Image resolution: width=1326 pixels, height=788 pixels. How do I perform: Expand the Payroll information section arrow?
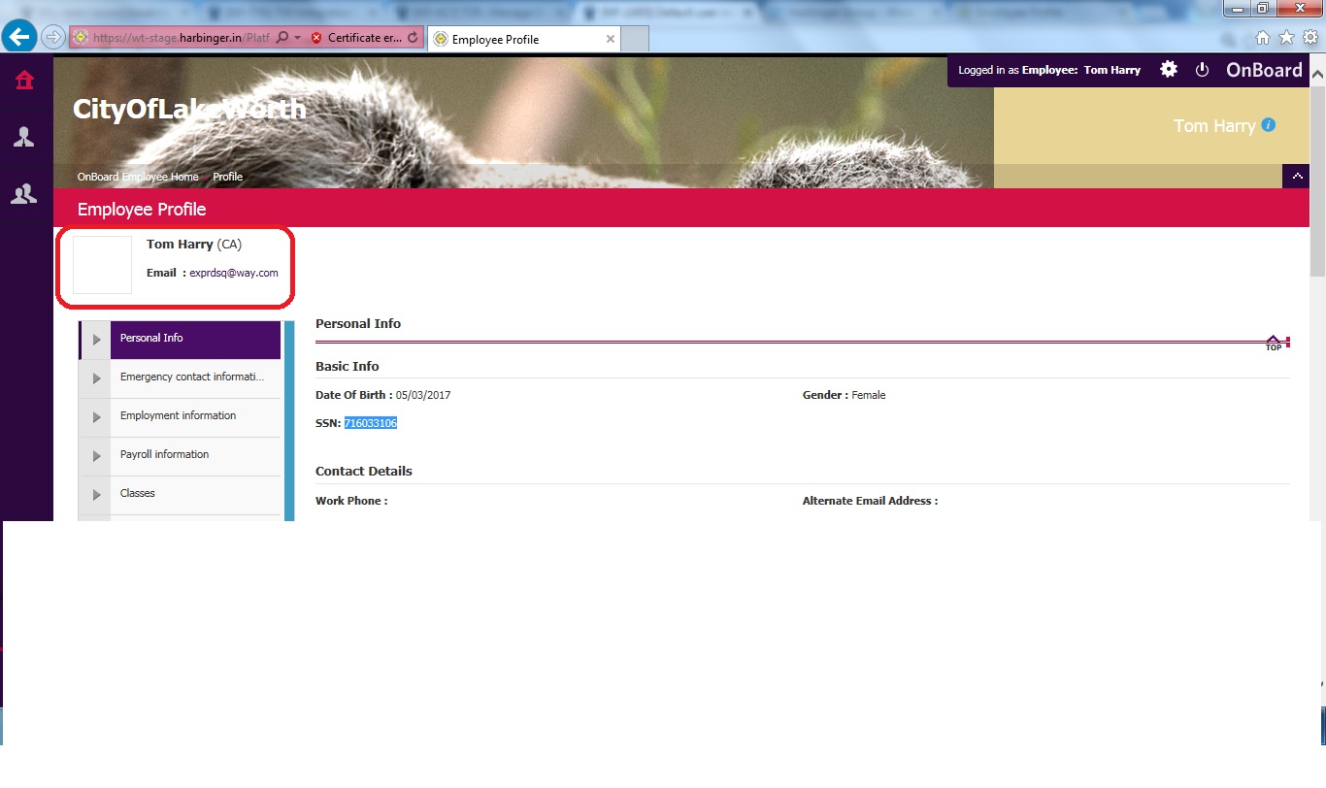(96, 456)
